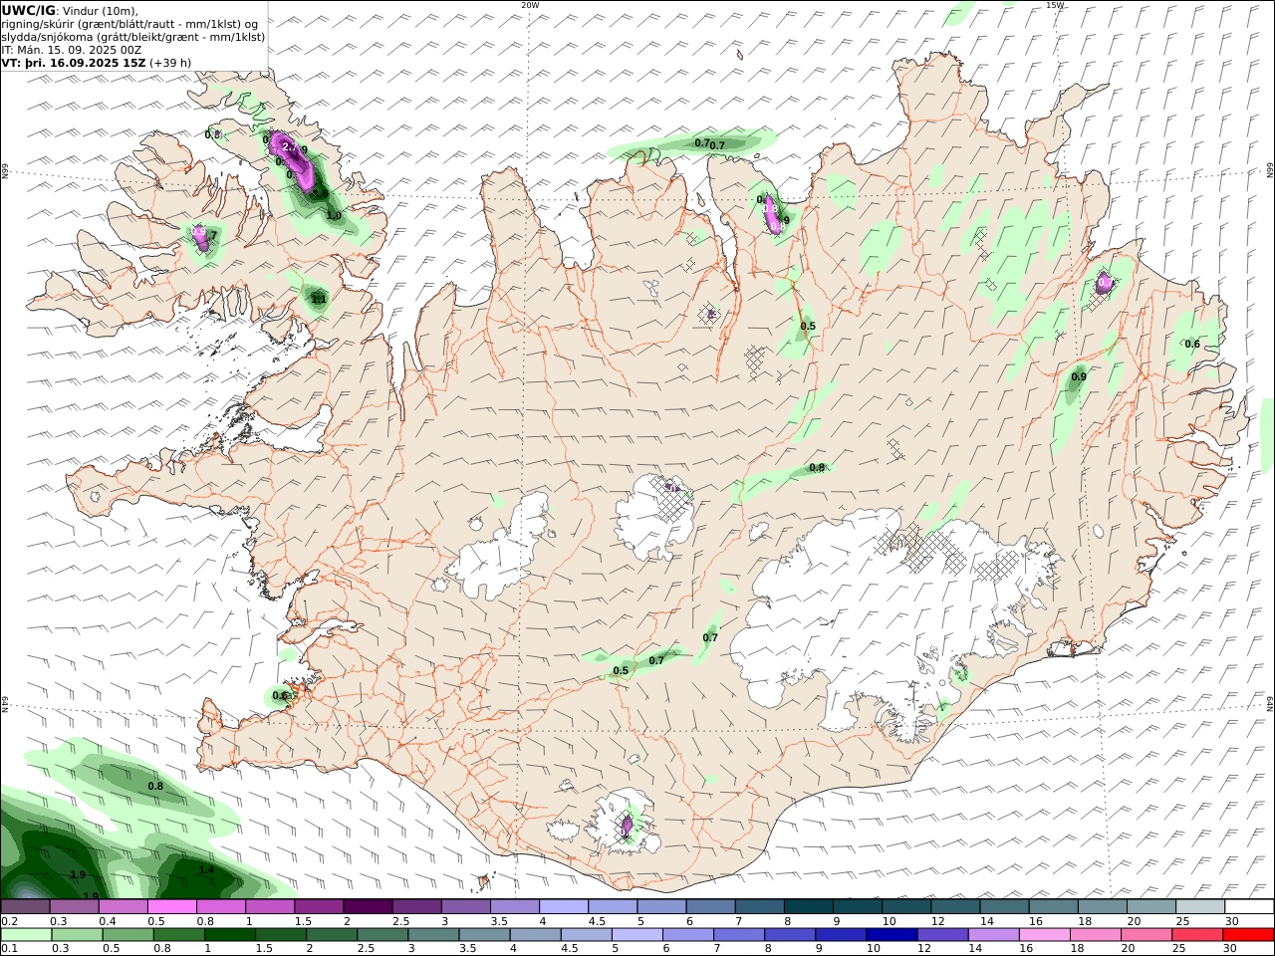Click the 0.8 value north of Vatnajökull
Image resolution: width=1275 pixels, height=956 pixels.
tap(817, 467)
